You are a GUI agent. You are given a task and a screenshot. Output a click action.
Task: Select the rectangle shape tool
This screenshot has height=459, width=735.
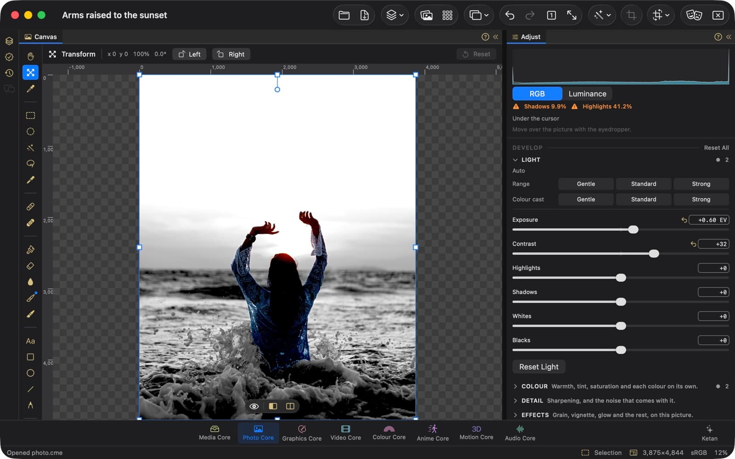click(30, 357)
